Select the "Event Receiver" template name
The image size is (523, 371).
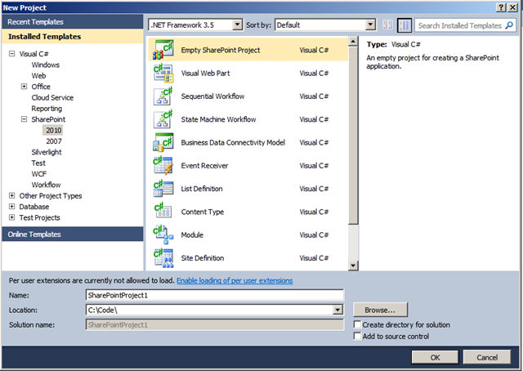click(204, 166)
